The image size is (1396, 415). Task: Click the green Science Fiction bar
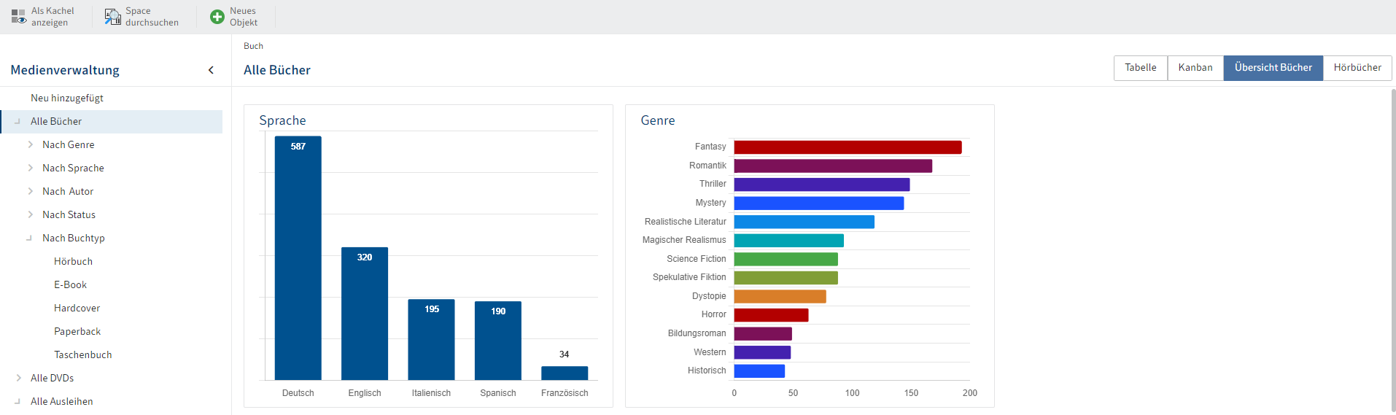click(786, 259)
